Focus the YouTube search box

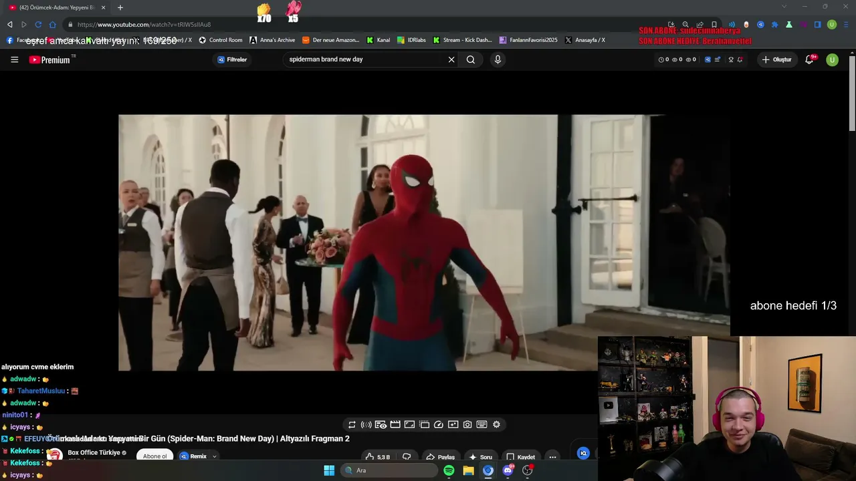pos(366,59)
